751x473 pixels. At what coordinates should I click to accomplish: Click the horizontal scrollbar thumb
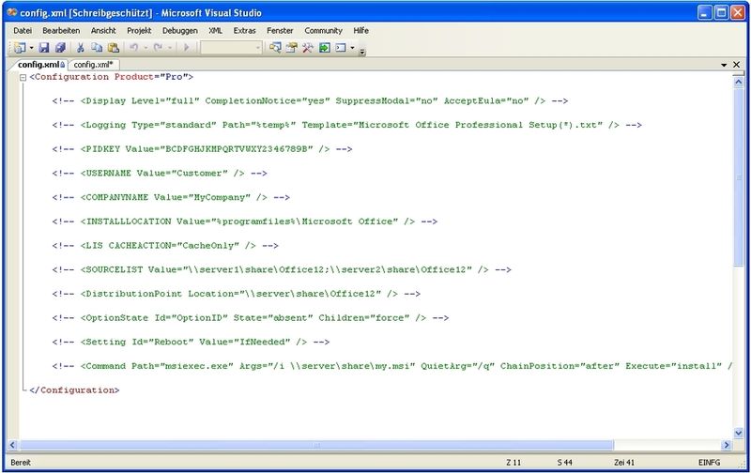pos(316,445)
